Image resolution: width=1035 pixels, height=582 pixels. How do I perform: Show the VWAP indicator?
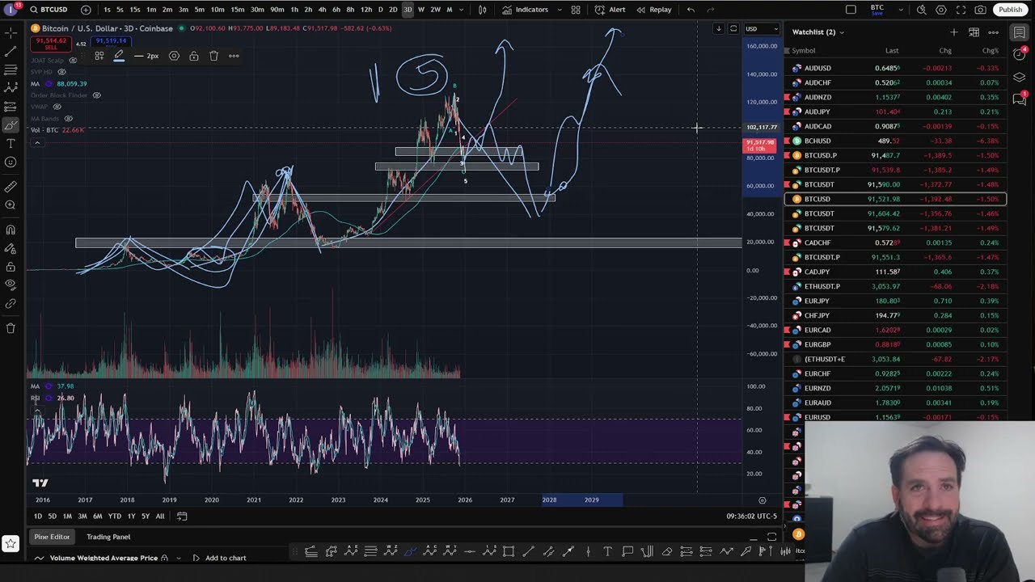click(57, 107)
